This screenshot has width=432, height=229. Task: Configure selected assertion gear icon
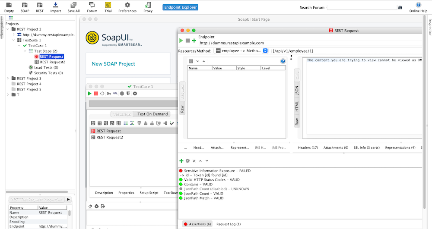pos(187,161)
